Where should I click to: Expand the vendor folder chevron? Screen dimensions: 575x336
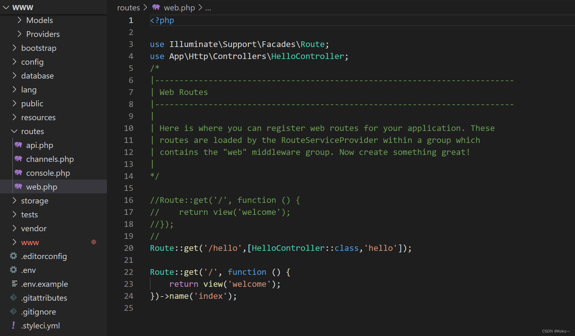(14, 228)
